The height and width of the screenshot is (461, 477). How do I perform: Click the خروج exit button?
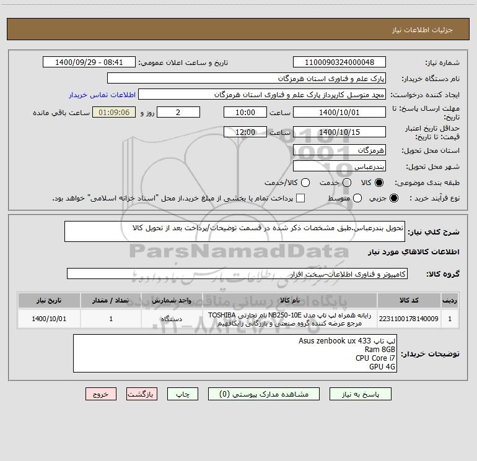101,394
